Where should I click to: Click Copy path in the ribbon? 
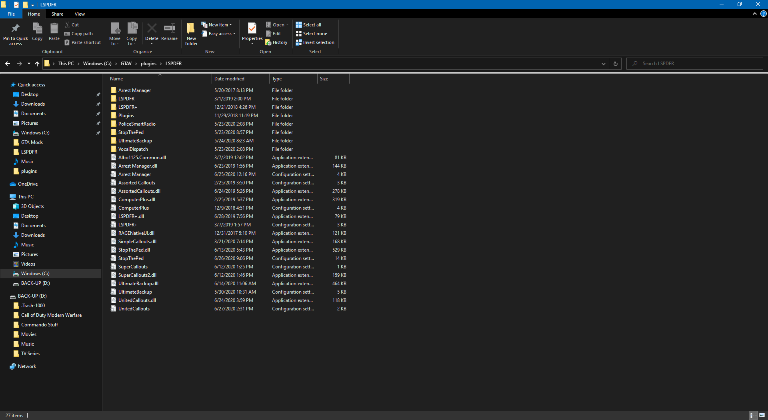pos(78,34)
